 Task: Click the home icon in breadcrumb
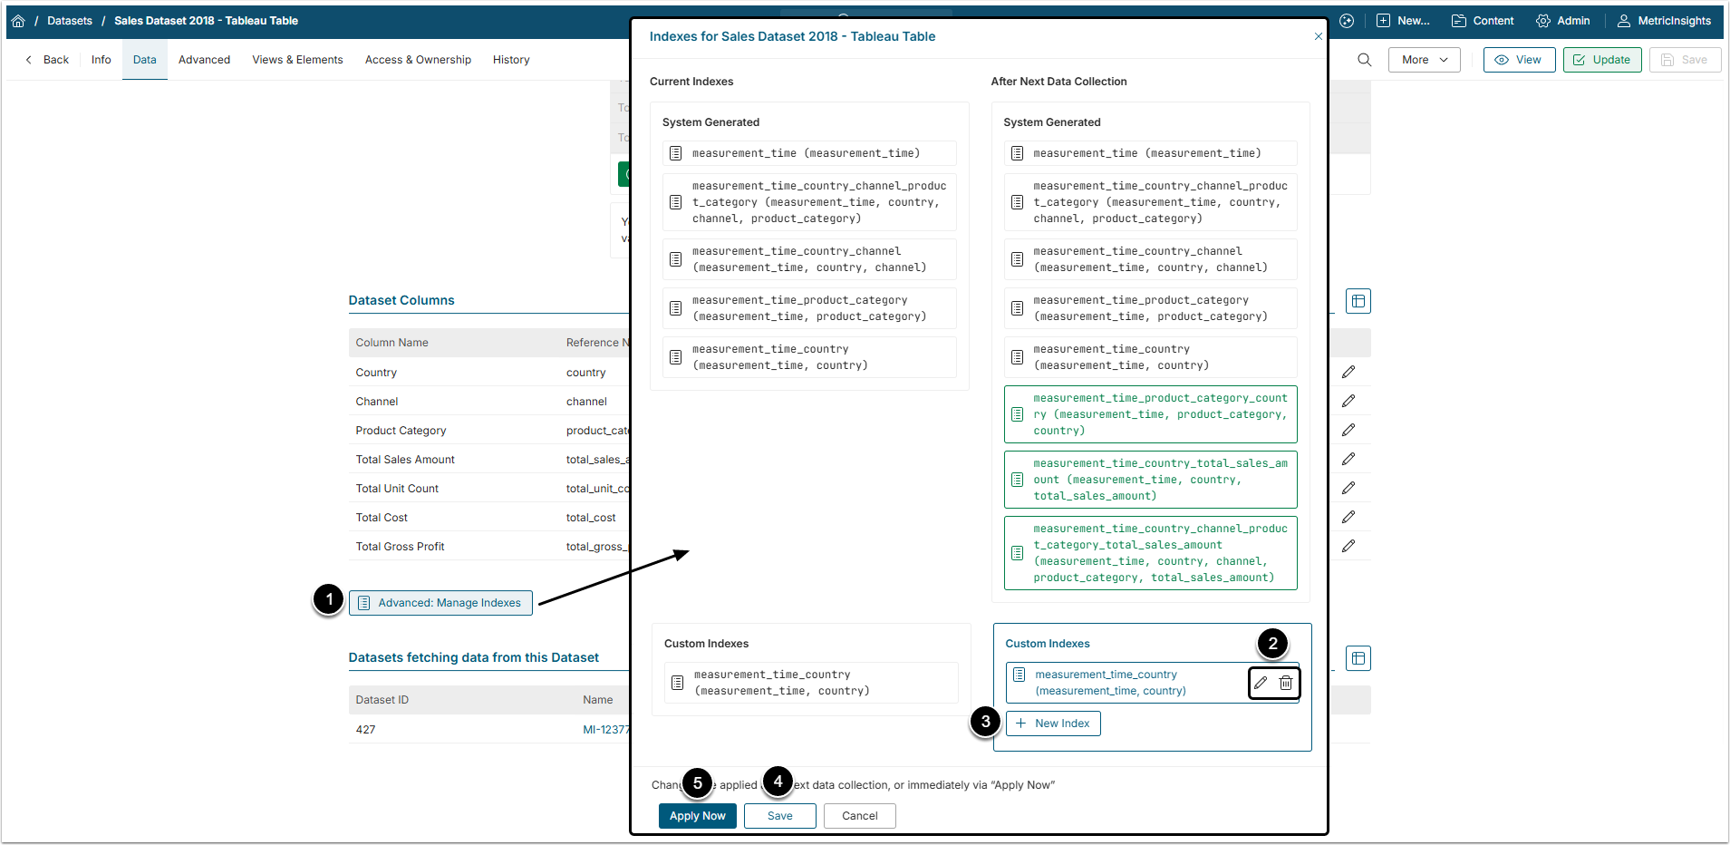[x=18, y=21]
